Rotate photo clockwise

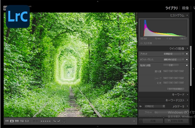coord(59,121)
